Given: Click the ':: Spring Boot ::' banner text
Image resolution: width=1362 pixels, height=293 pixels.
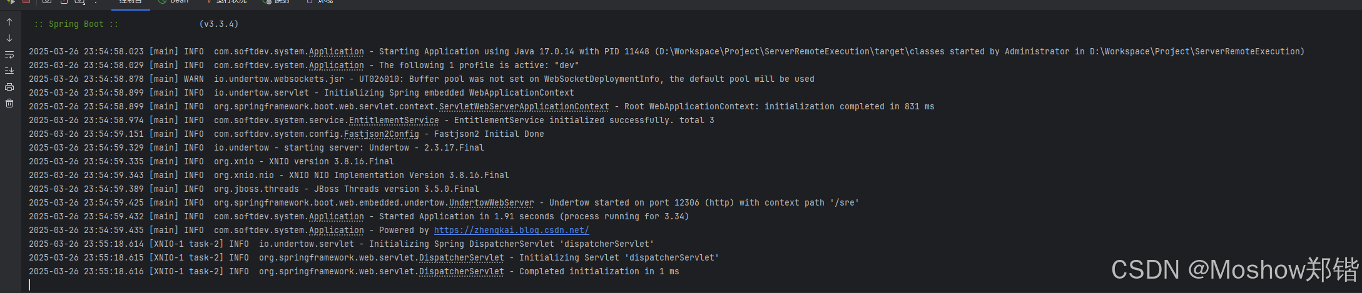Looking at the screenshot, I should (x=76, y=24).
